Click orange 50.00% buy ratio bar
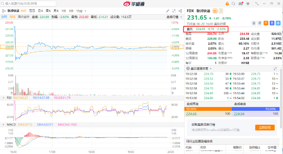The height and width of the screenshot is (154, 283). [x=208, y=109]
